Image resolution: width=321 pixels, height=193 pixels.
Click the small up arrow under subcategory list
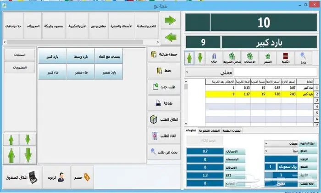11,140
